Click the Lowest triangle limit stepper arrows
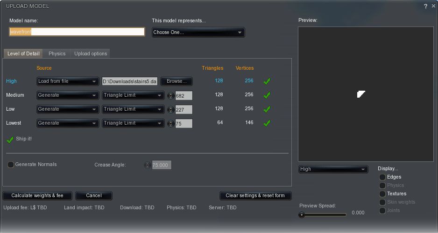Image resolution: width=438 pixels, height=233 pixels. (171, 123)
